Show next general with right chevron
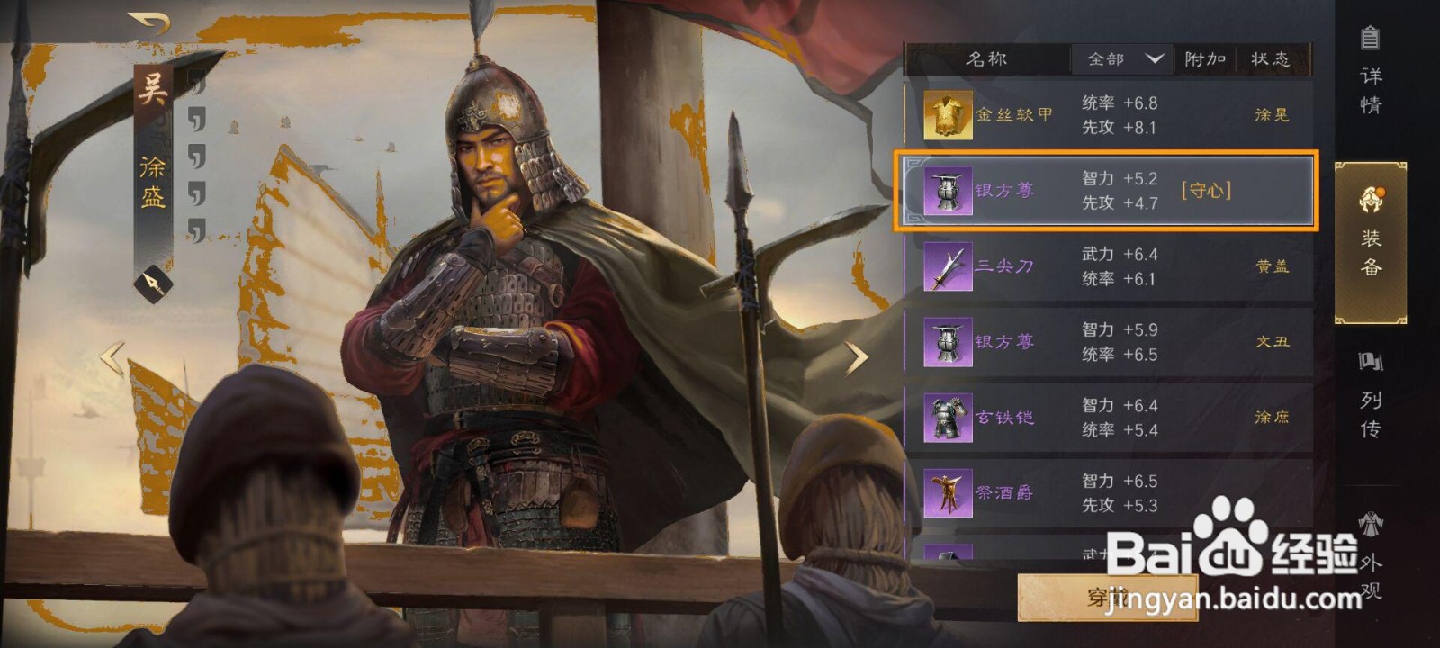The height and width of the screenshot is (648, 1440). [x=857, y=358]
